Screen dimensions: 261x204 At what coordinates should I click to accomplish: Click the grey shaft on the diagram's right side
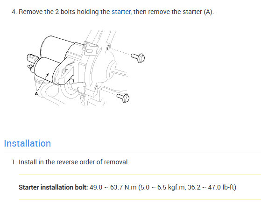[120, 73]
